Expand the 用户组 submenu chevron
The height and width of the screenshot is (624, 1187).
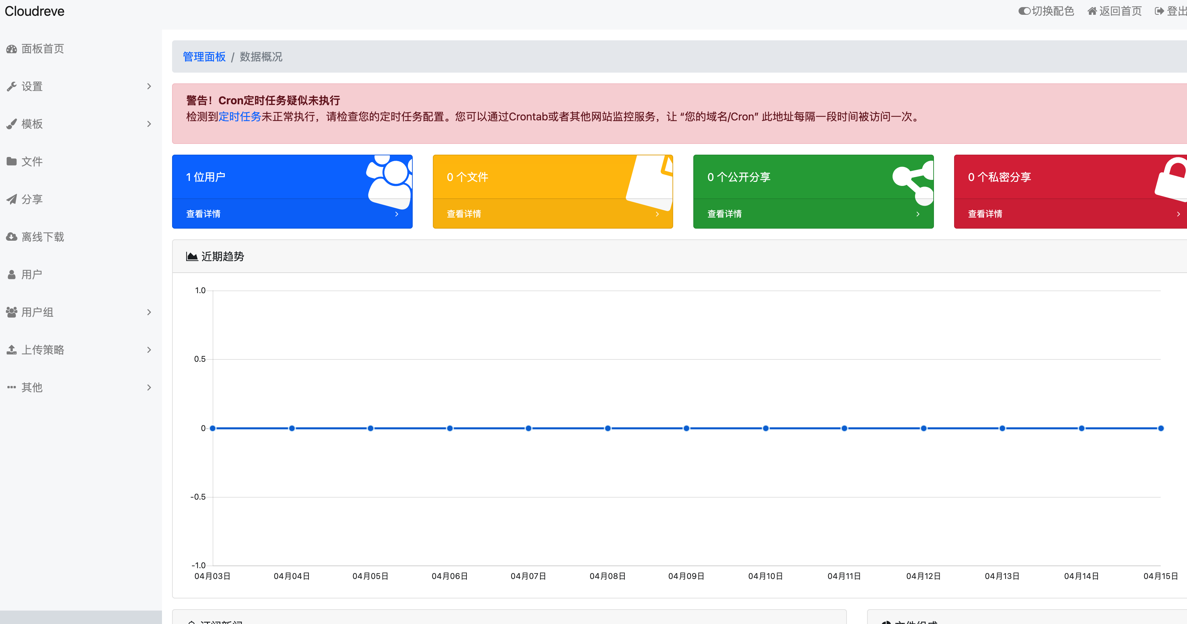(149, 312)
